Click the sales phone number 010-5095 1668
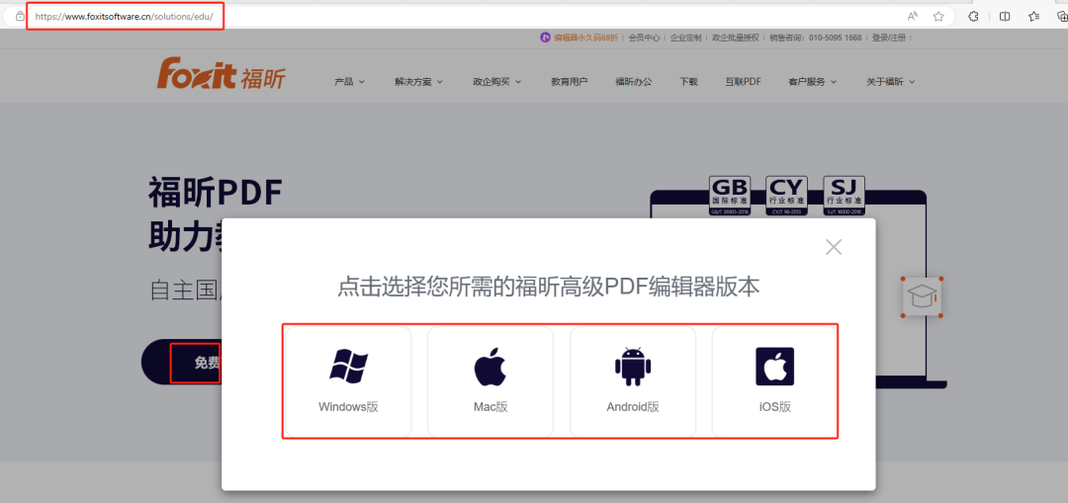Screen dimensions: 1068x503 click(x=835, y=38)
